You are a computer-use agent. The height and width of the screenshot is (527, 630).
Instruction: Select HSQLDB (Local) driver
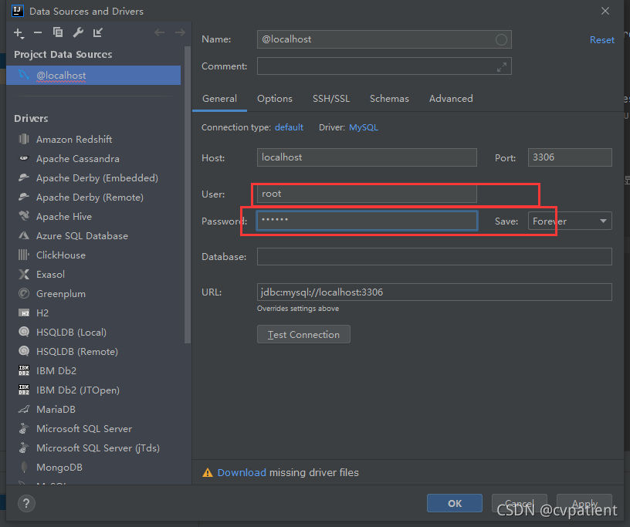94,333
